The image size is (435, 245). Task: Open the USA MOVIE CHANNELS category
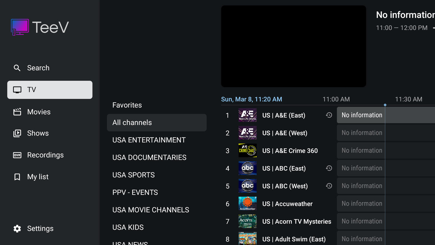pyautogui.click(x=151, y=210)
